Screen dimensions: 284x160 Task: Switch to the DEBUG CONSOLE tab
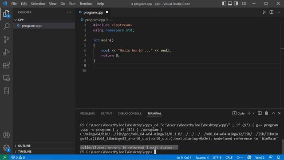(130, 113)
